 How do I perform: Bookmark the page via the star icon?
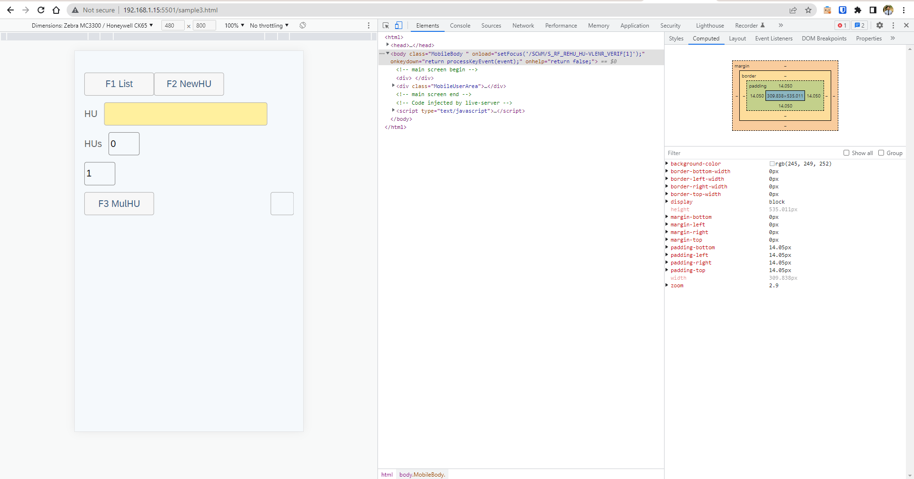pos(808,10)
